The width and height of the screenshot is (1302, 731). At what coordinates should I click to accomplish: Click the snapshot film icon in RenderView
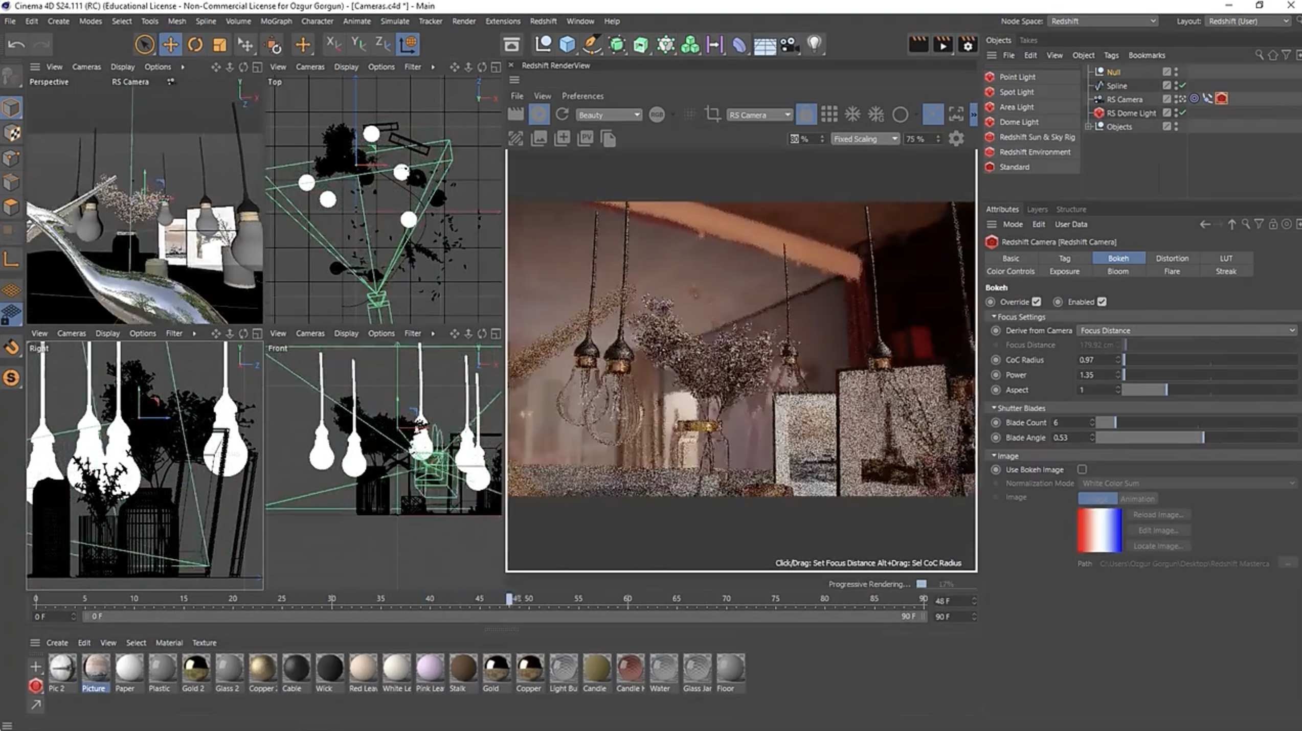point(516,114)
